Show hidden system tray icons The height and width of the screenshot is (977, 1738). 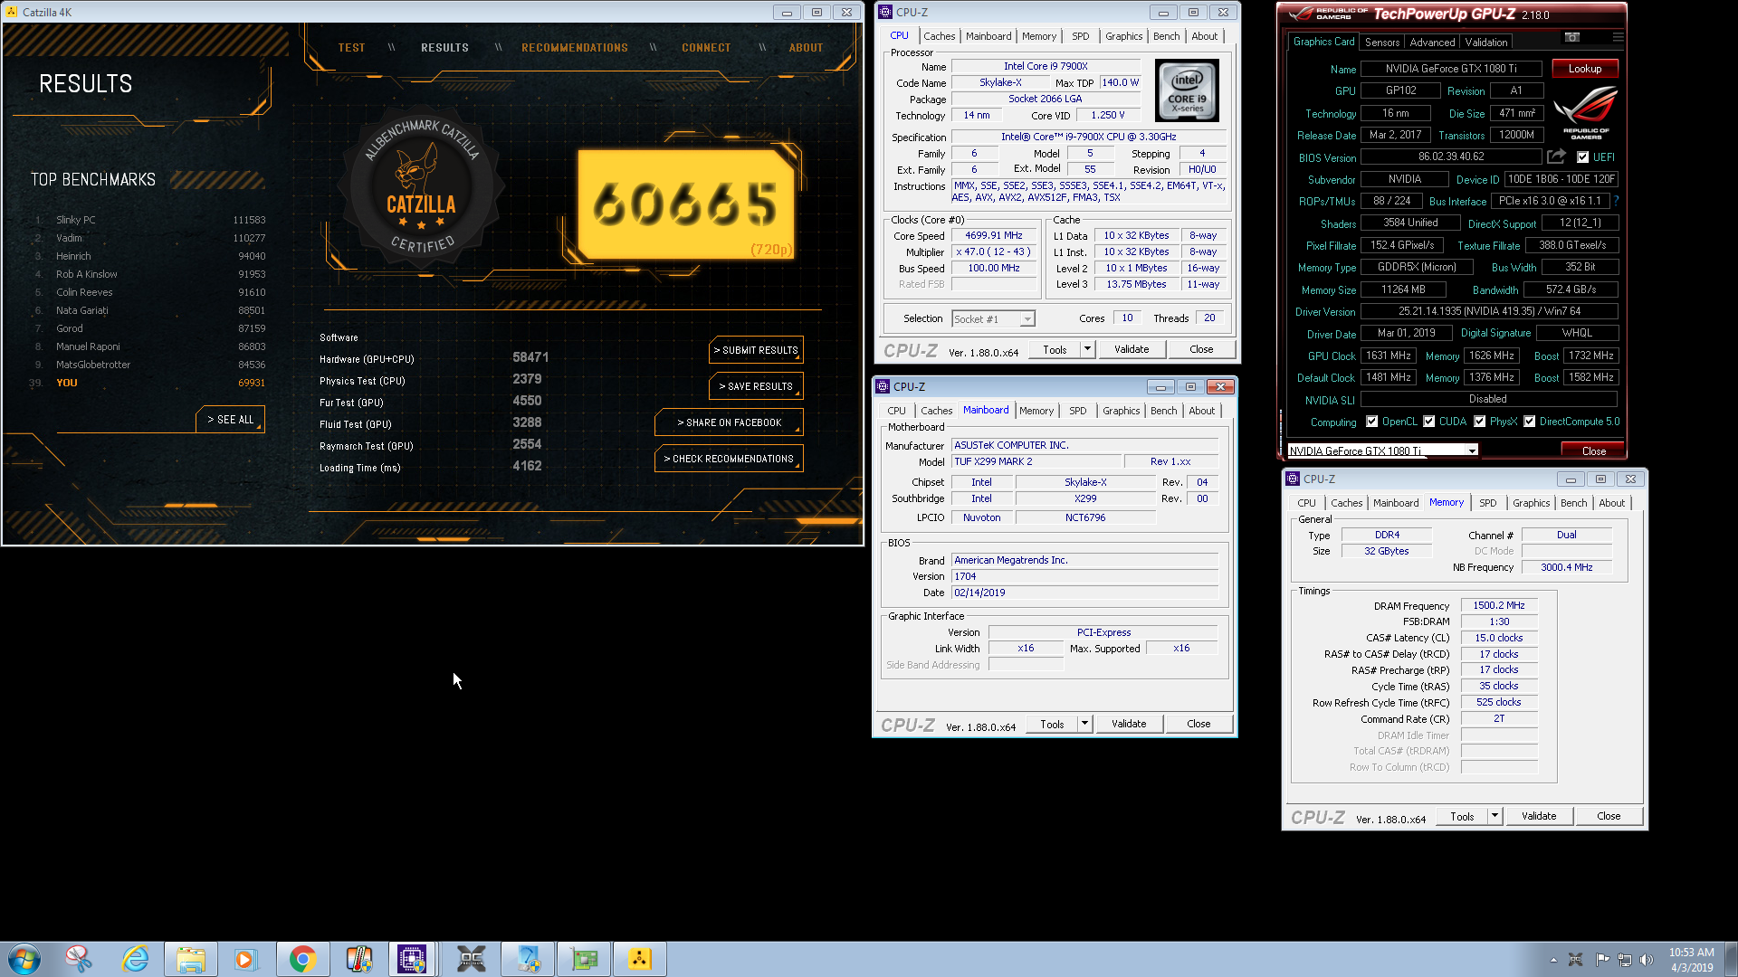coord(1553,960)
